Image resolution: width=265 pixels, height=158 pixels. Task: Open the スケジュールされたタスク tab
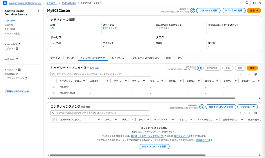point(145,58)
